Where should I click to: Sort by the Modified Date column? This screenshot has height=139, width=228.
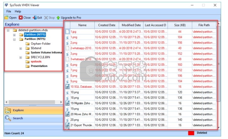131,25
